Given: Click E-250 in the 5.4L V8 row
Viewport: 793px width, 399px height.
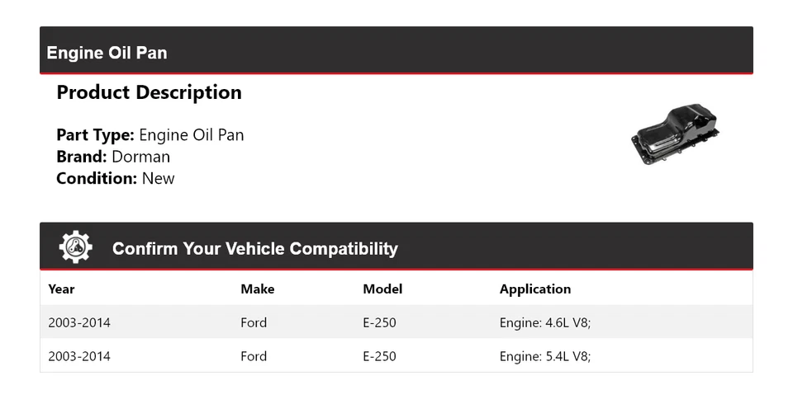Looking at the screenshot, I should click(x=379, y=356).
